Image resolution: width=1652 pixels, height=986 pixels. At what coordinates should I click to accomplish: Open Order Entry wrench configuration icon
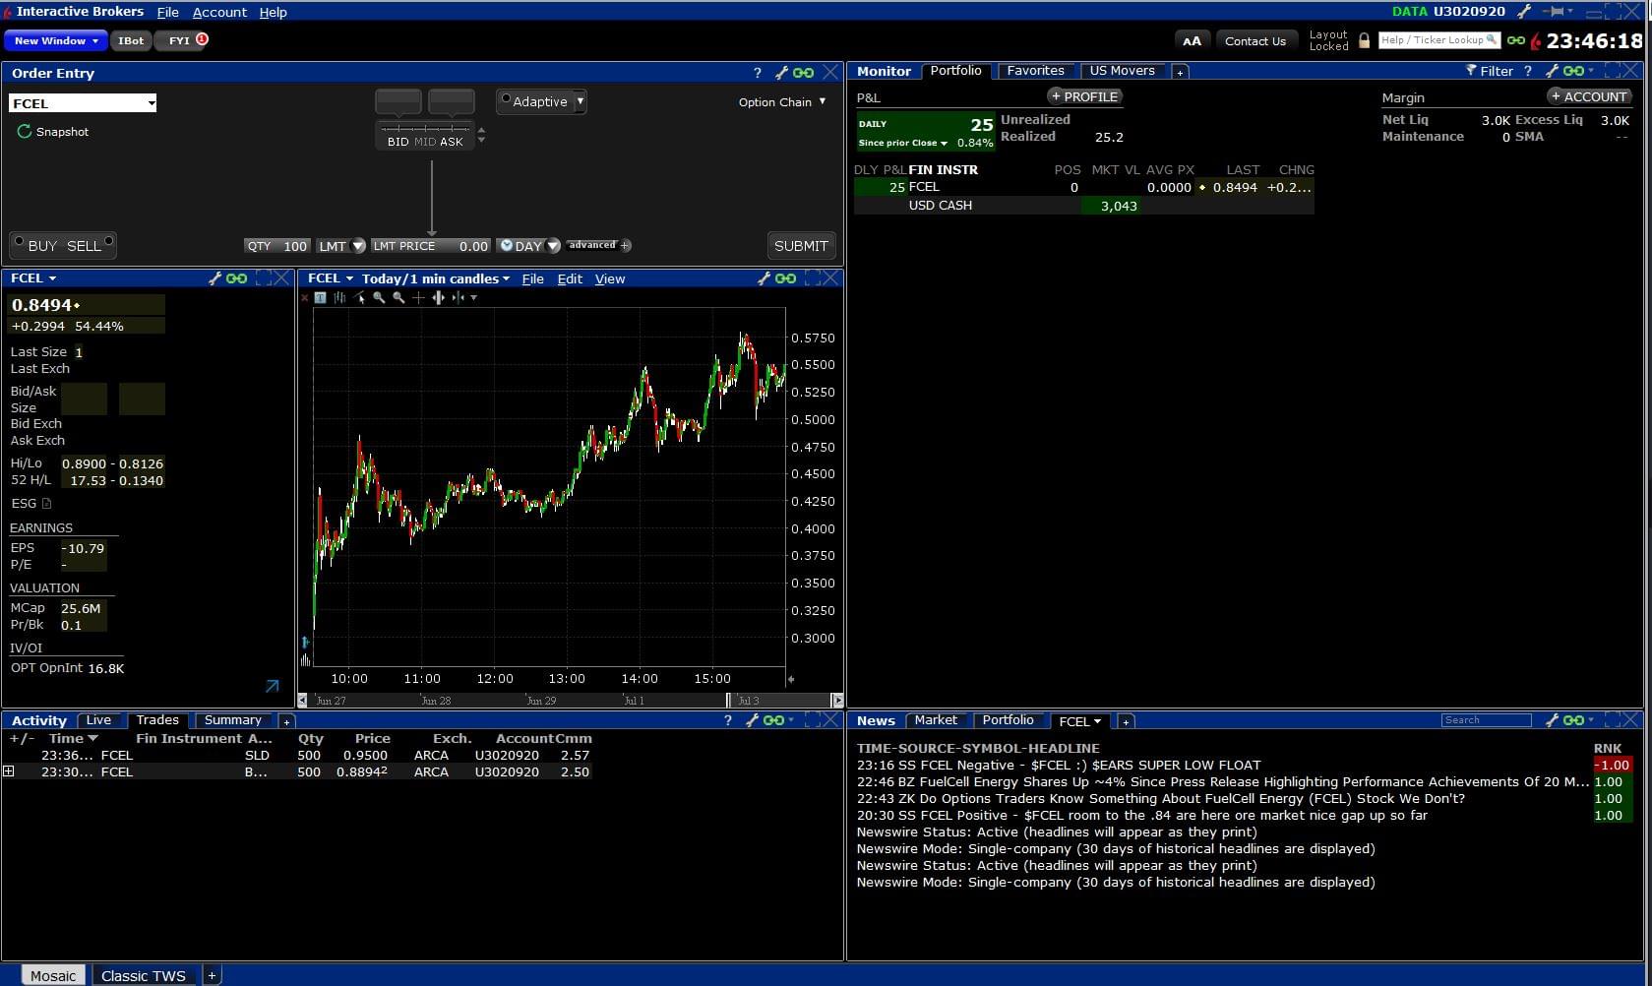point(781,73)
